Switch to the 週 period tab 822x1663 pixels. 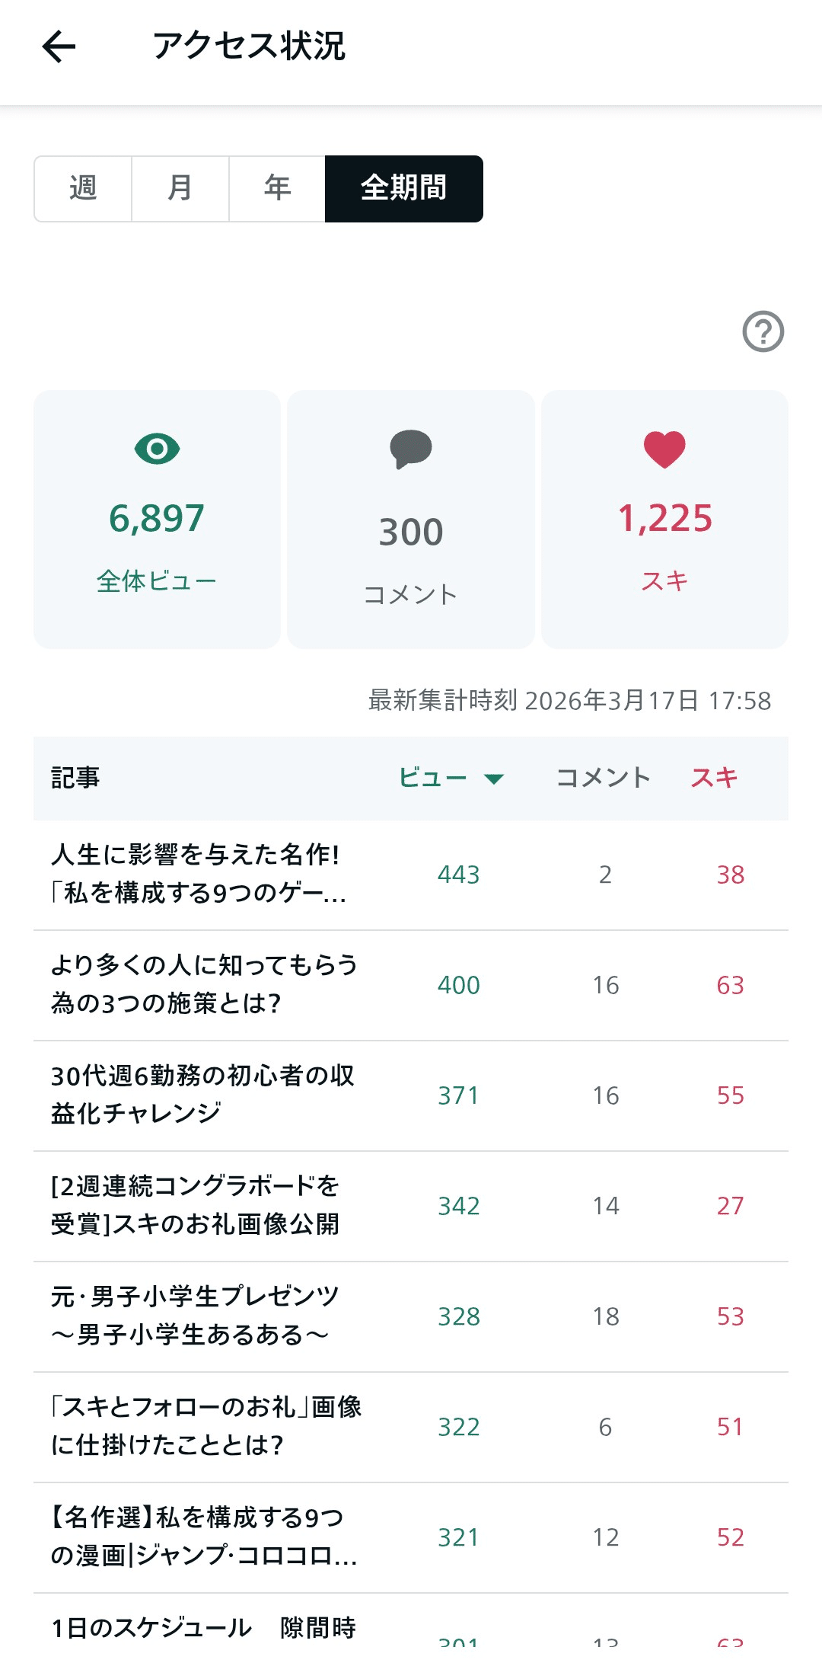point(83,188)
